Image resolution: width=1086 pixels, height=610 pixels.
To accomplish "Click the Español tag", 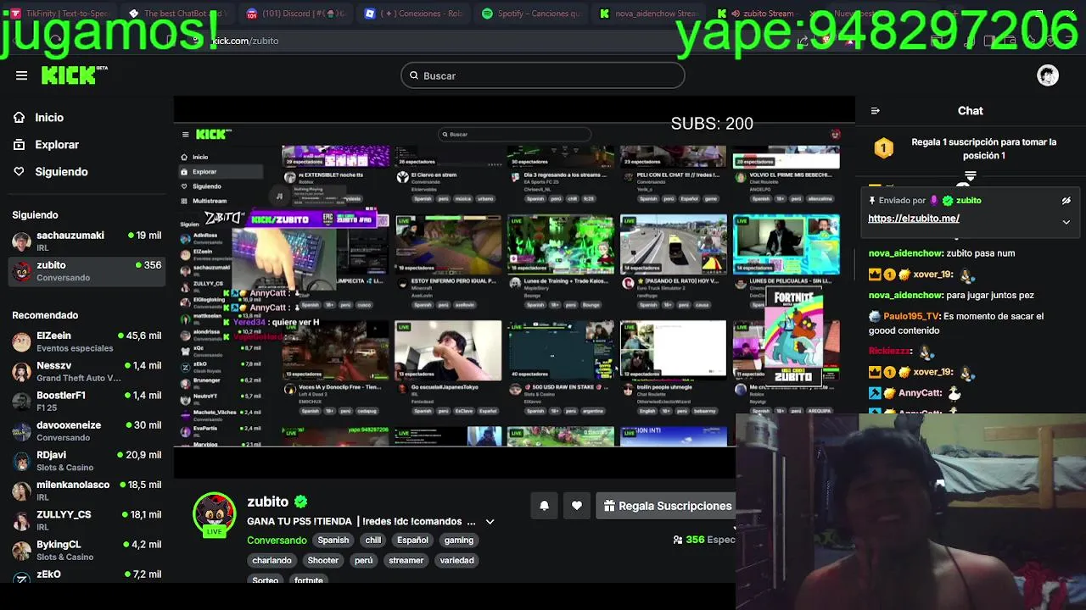I will [413, 541].
